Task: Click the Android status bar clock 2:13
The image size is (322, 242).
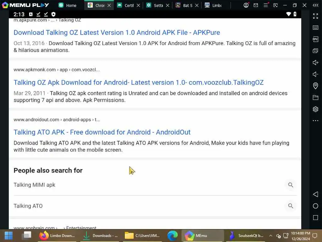Action: (x=19, y=14)
